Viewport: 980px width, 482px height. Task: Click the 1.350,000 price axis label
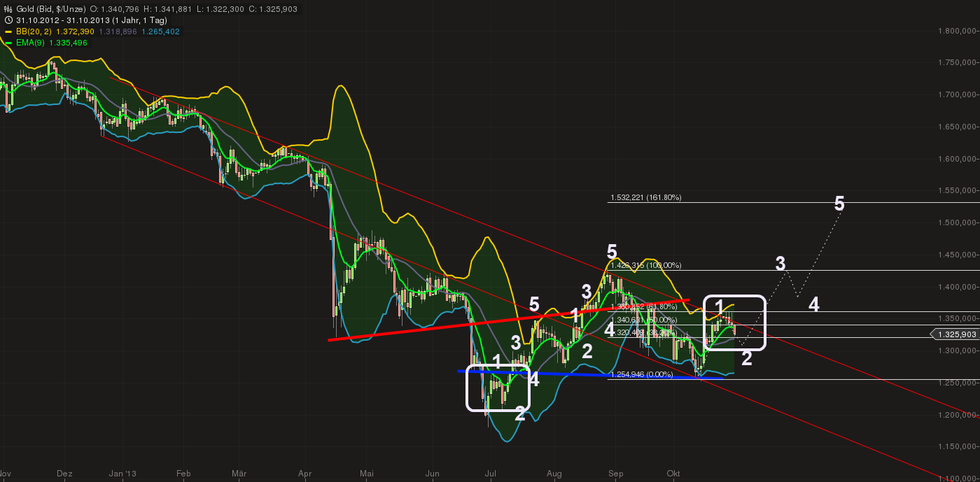[x=958, y=318]
